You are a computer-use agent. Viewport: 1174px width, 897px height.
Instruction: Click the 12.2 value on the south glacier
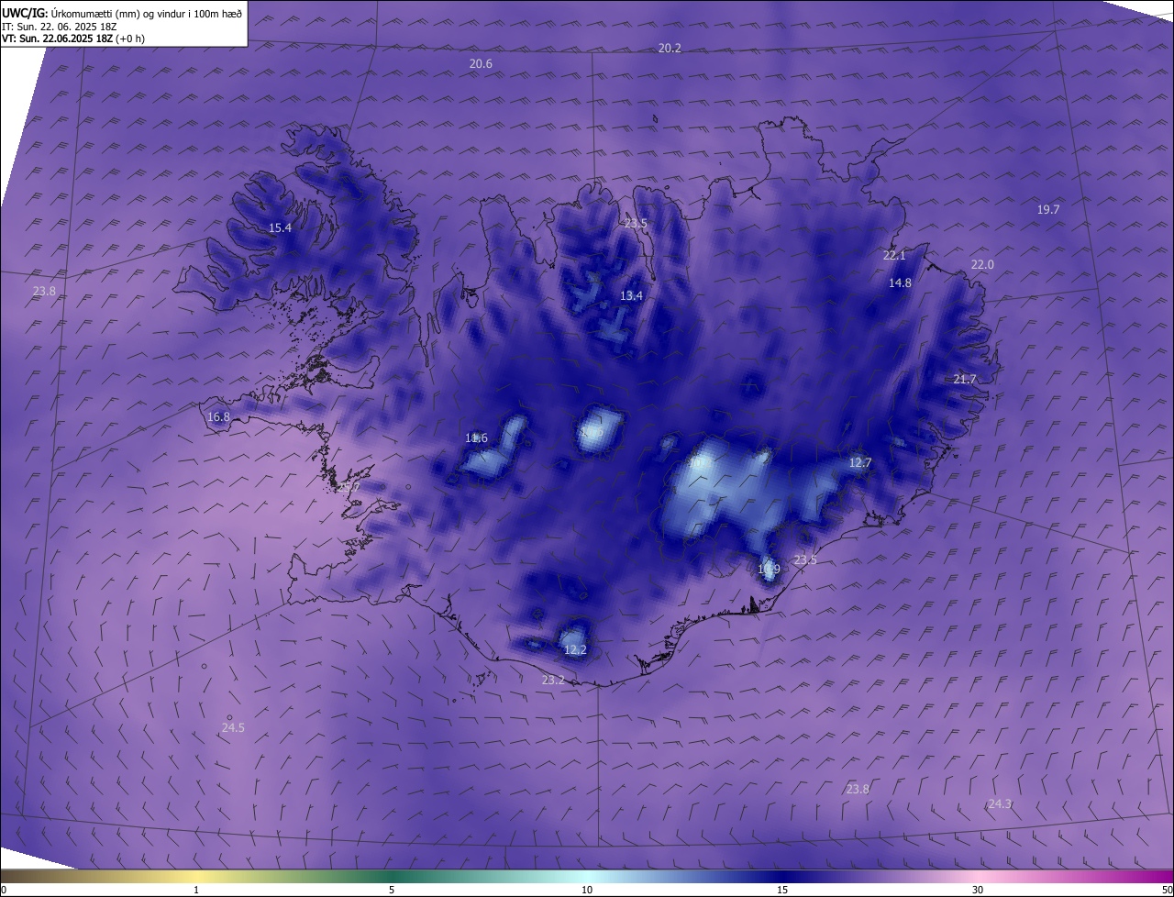(x=575, y=650)
